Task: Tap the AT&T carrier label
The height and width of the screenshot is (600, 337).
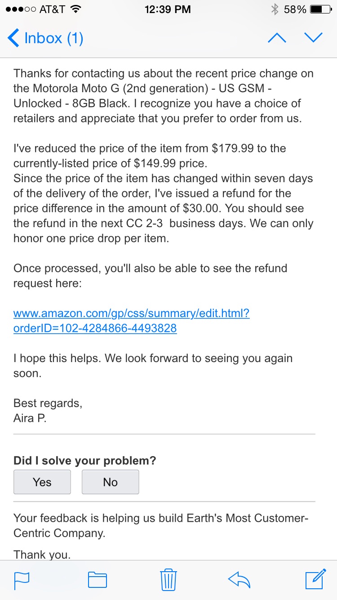Action: click(52, 9)
